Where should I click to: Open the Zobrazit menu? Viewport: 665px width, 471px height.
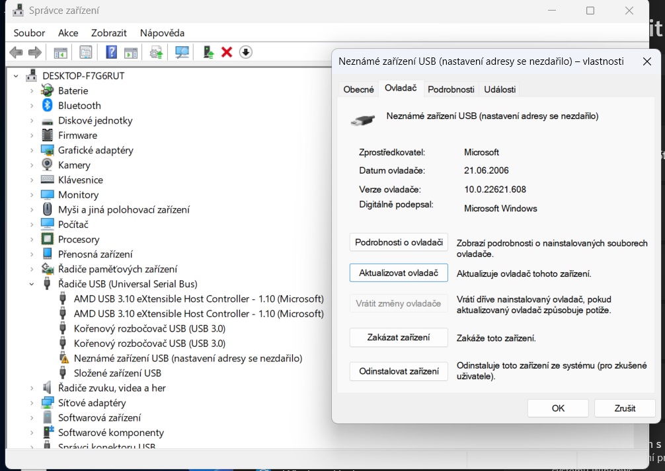click(x=109, y=33)
